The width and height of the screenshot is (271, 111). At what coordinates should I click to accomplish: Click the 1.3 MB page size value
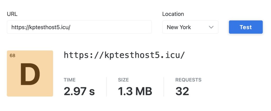tap(135, 91)
